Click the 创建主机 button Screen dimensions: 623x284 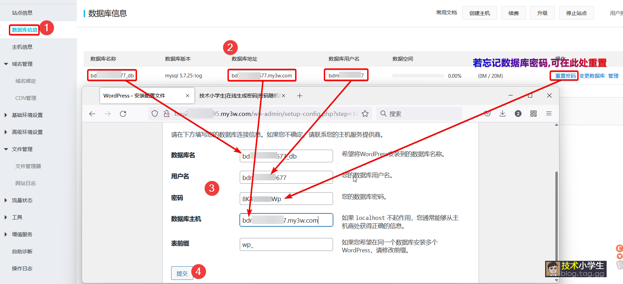(x=479, y=13)
